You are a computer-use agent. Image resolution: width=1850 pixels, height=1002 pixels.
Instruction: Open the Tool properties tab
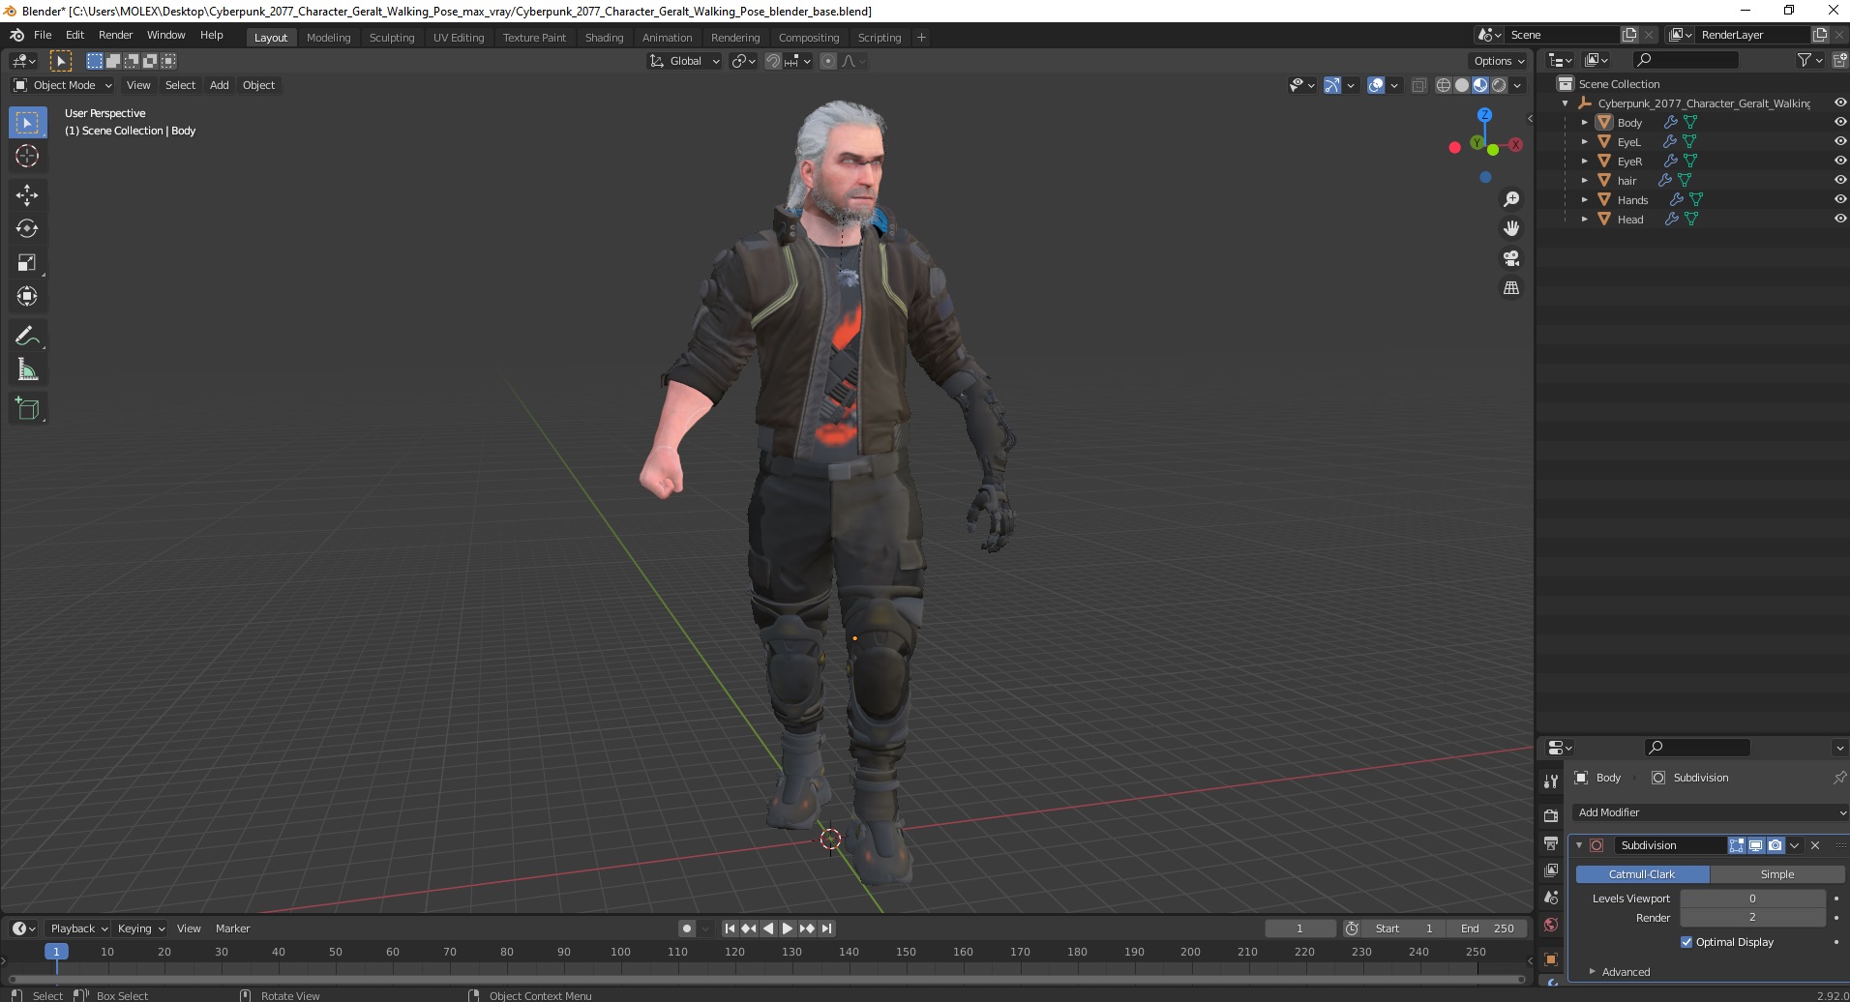click(1551, 781)
